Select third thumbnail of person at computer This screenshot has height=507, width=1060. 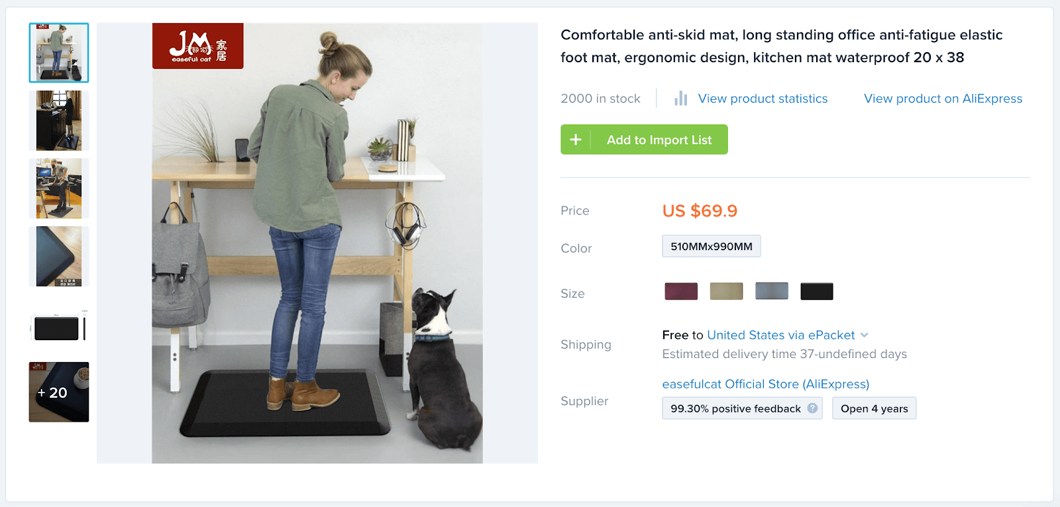pyautogui.click(x=59, y=189)
